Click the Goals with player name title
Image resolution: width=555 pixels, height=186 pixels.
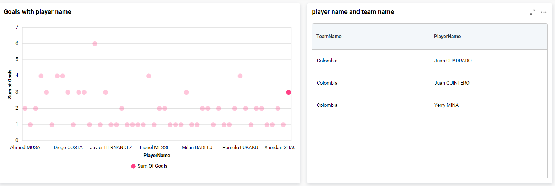[37, 12]
